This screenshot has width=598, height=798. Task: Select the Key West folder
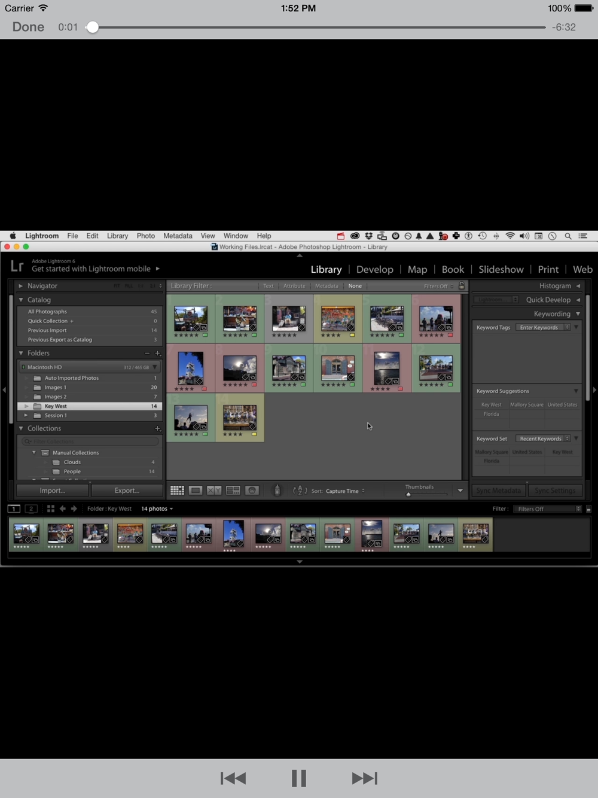(90, 406)
